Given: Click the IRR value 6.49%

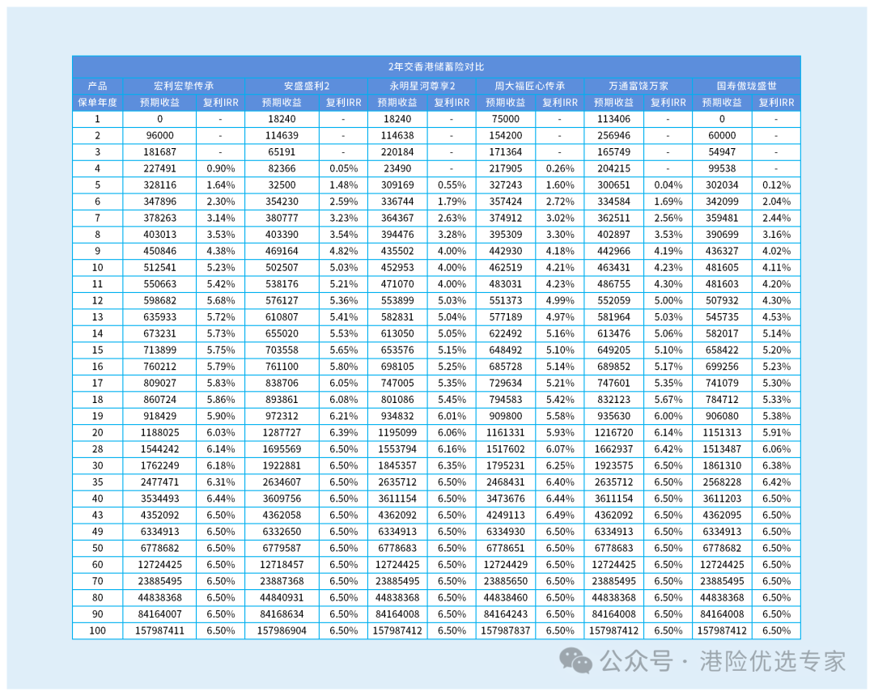Looking at the screenshot, I should [x=560, y=516].
